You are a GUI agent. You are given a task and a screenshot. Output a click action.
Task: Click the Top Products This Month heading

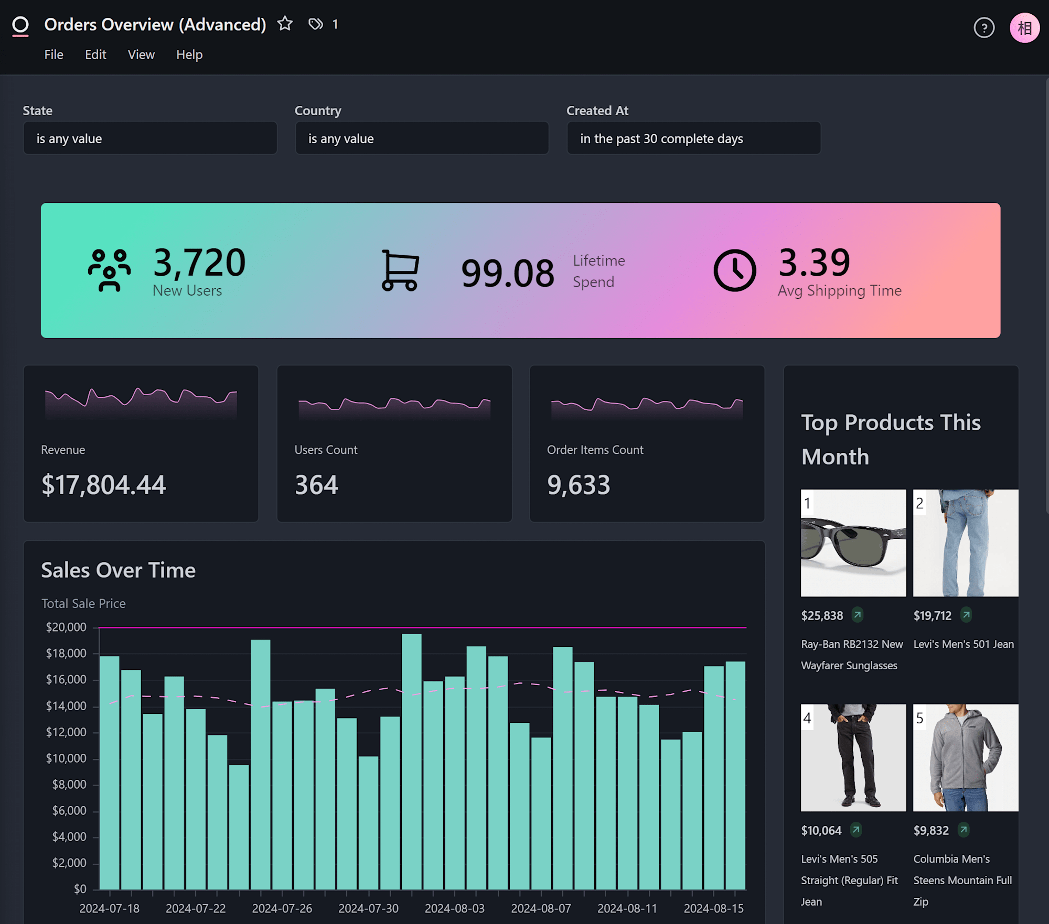tap(891, 439)
